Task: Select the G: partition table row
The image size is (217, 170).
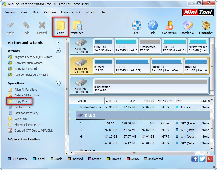Action: [140, 130]
